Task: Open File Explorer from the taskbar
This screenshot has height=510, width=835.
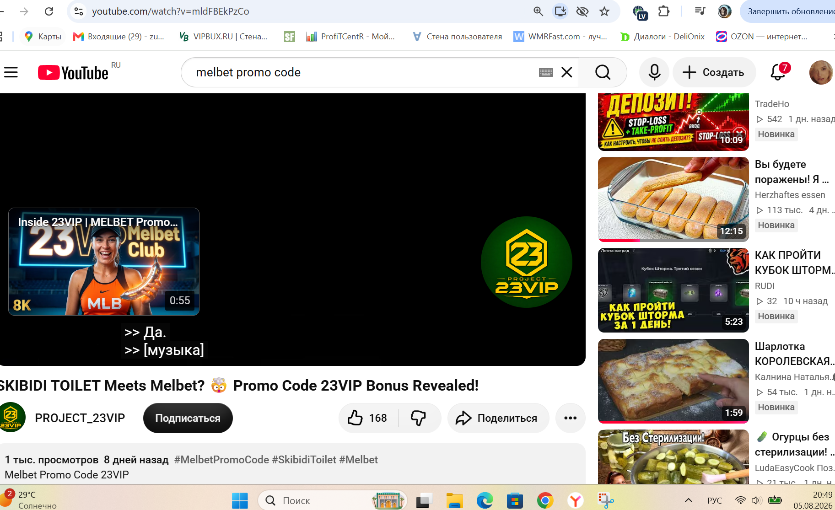Action: point(454,500)
